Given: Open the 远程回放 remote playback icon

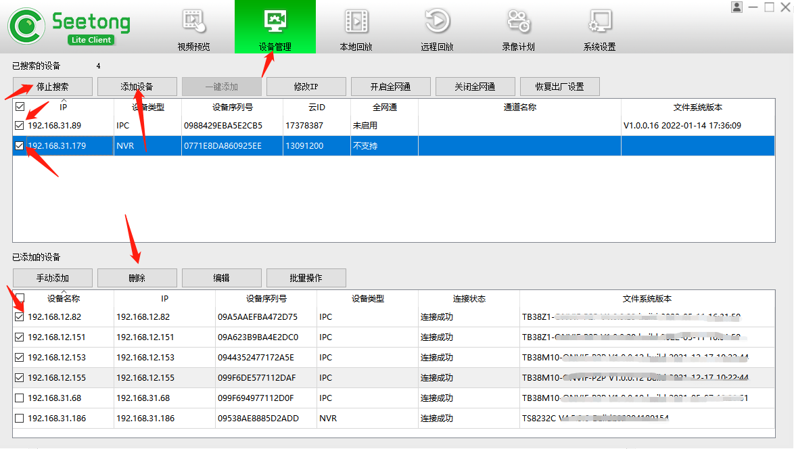Looking at the screenshot, I should (x=437, y=22).
